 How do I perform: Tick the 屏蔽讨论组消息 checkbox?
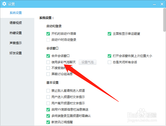(x=48, y=74)
